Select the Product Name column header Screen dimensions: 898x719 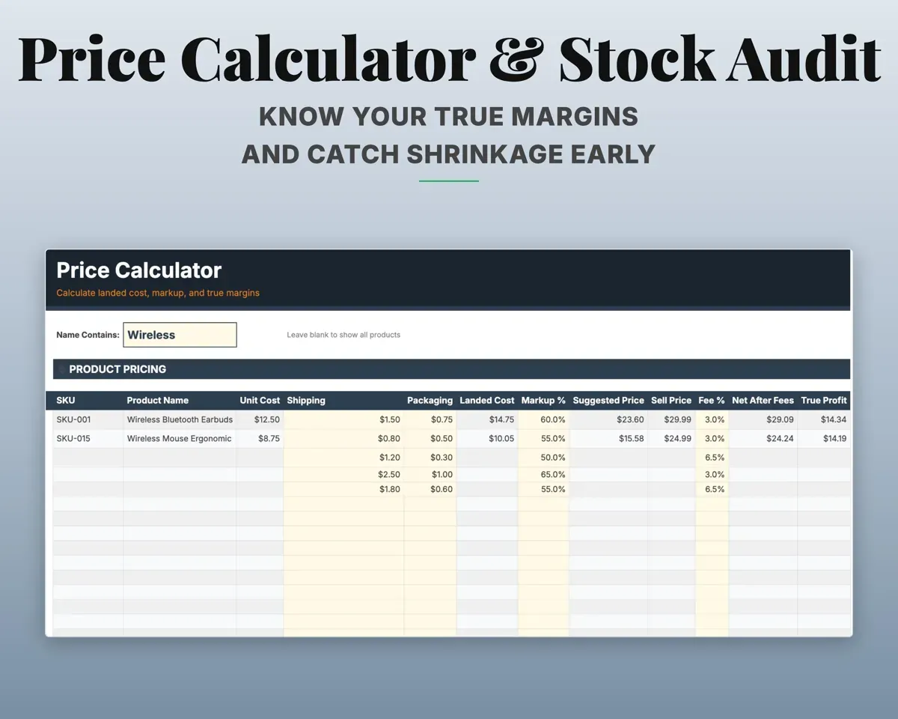click(x=158, y=400)
